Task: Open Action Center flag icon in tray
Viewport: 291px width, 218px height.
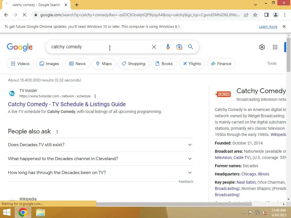Action: tap(250, 212)
